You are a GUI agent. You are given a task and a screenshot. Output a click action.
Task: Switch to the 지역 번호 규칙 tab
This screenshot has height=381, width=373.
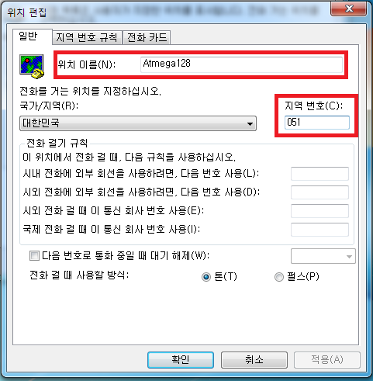[87, 37]
